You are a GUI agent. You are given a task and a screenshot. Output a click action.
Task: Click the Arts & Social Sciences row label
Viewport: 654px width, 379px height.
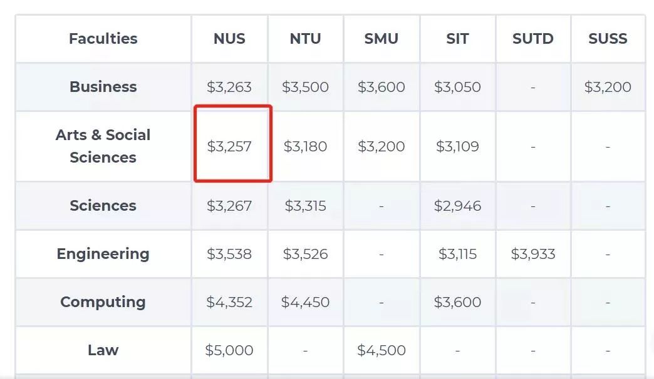coord(103,146)
